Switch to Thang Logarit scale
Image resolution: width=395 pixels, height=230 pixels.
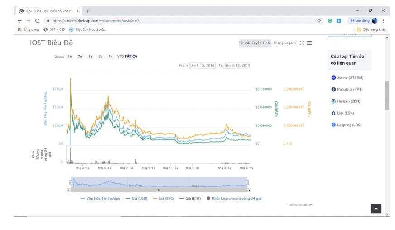click(x=284, y=43)
